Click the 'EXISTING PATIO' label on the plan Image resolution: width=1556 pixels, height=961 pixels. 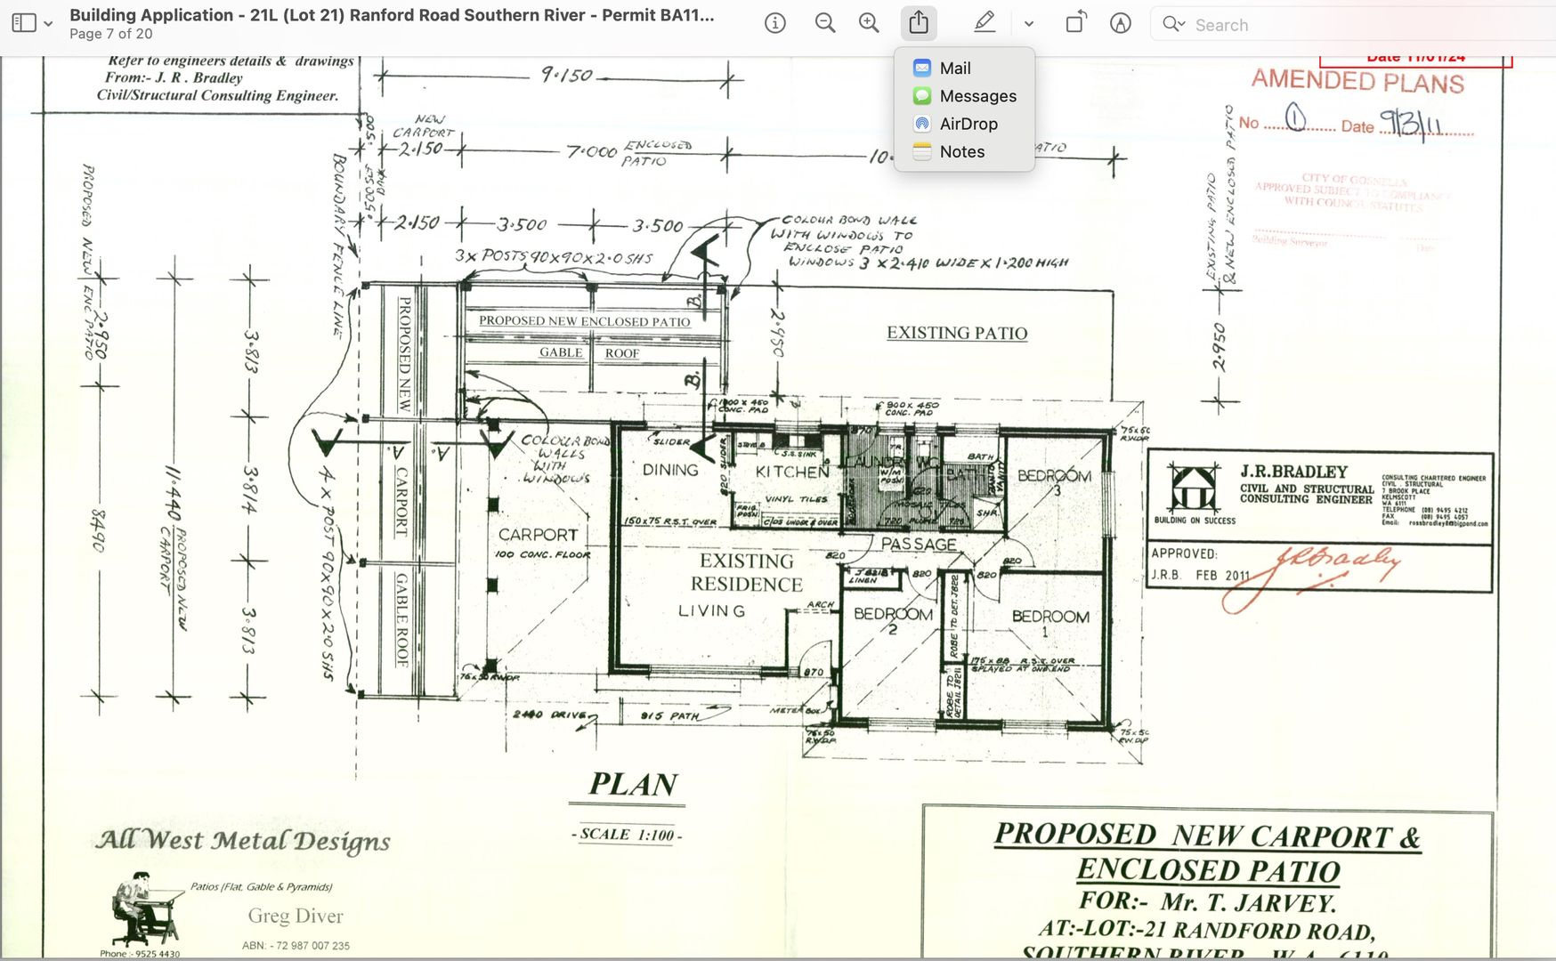(957, 333)
